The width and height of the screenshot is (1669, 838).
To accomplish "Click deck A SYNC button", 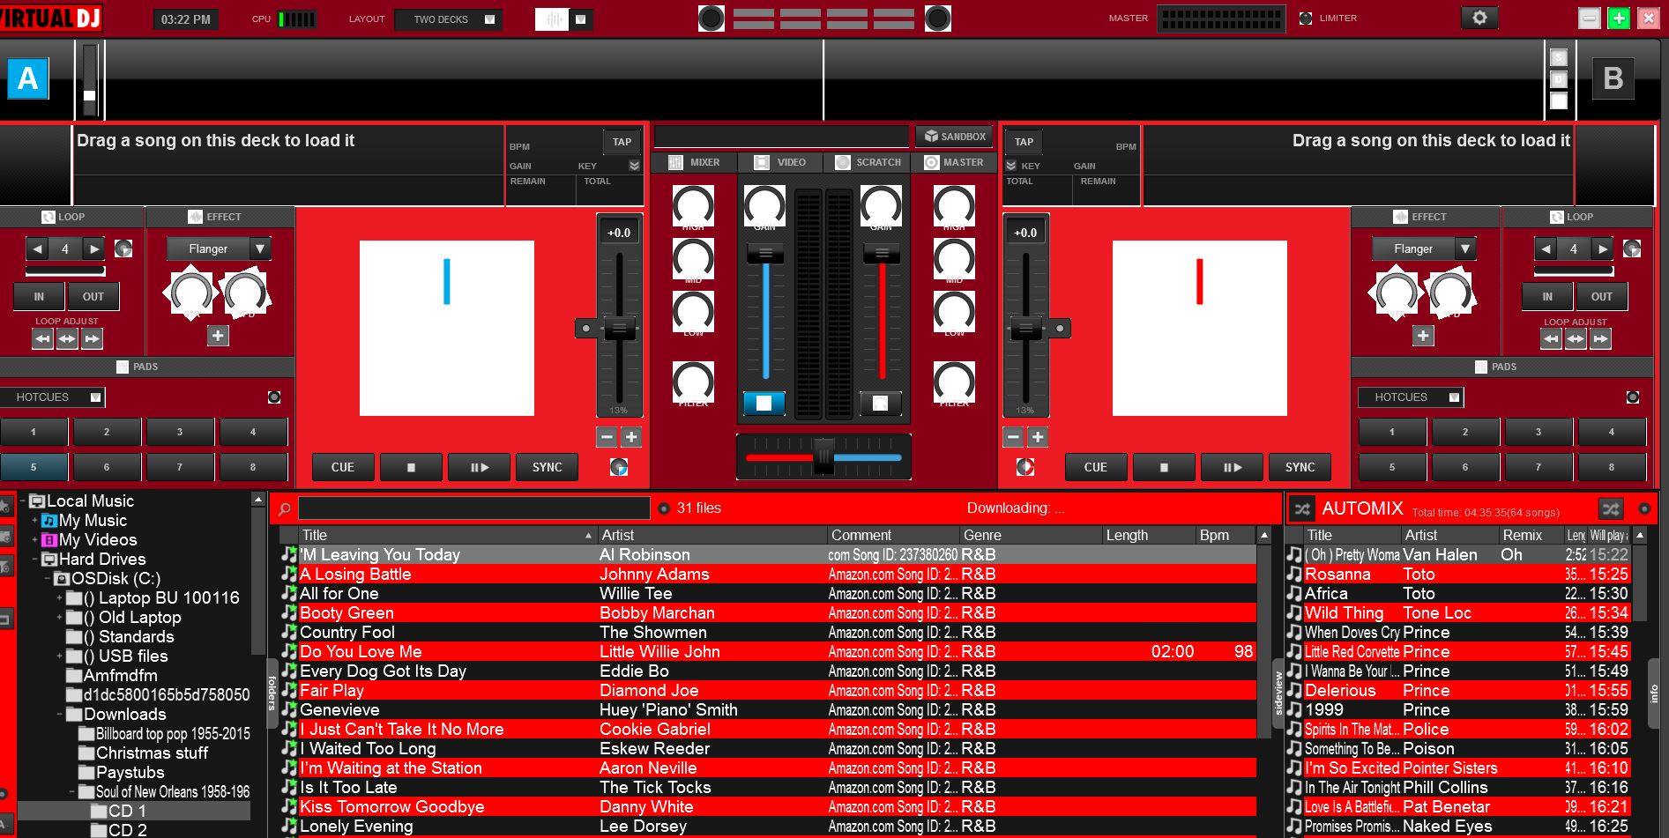I will [x=547, y=468].
